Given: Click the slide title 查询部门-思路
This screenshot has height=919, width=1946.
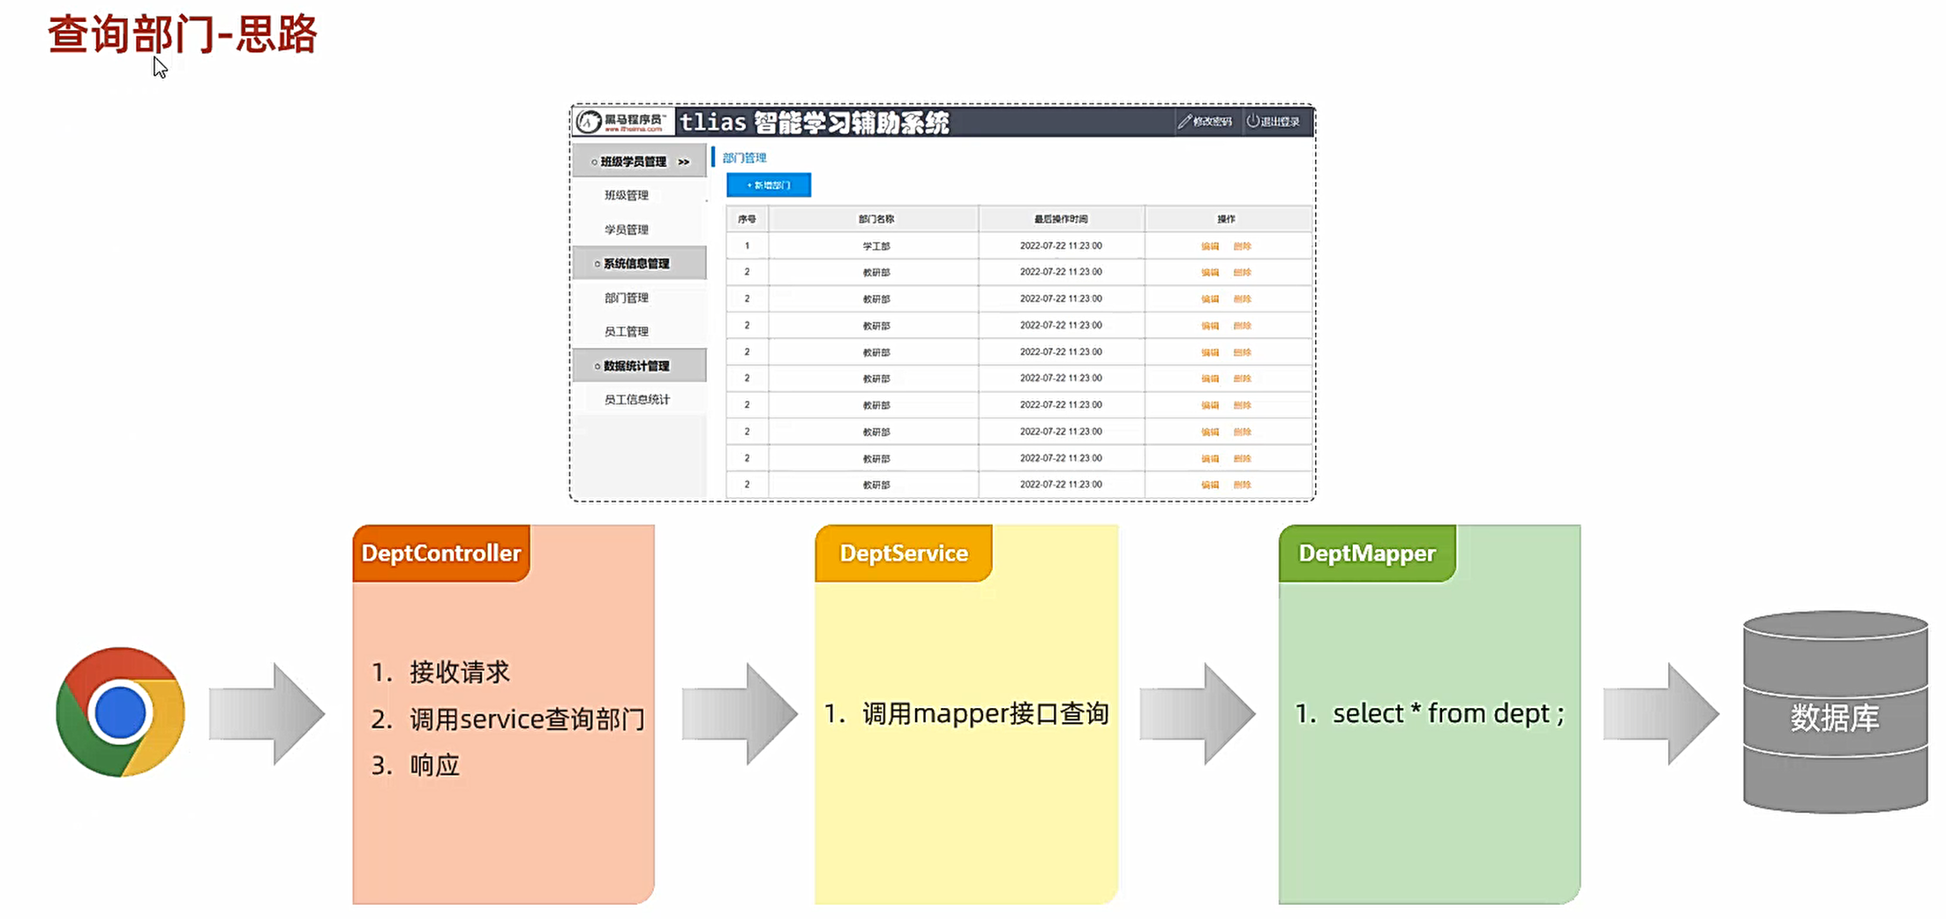Looking at the screenshot, I should click(183, 34).
